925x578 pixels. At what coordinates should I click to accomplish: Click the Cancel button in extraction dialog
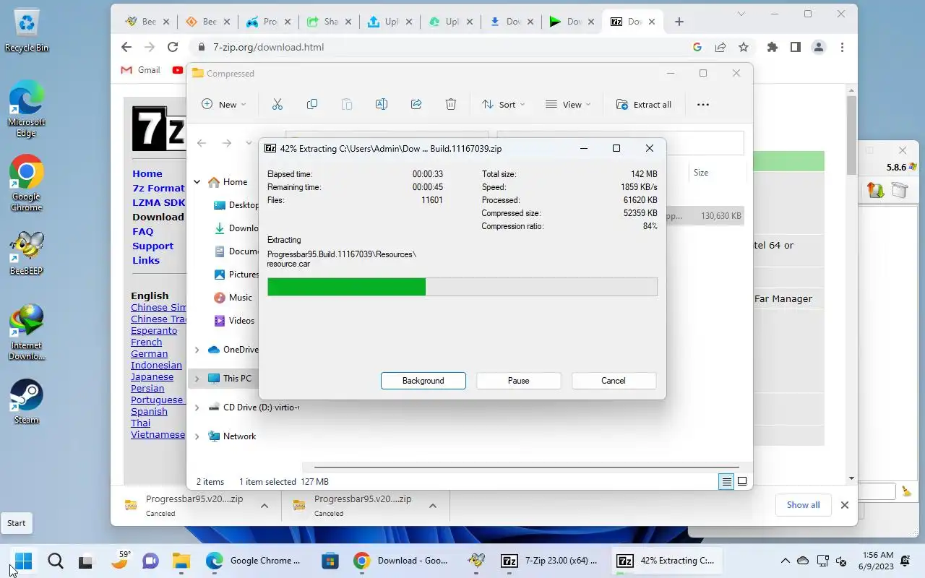coord(614,381)
